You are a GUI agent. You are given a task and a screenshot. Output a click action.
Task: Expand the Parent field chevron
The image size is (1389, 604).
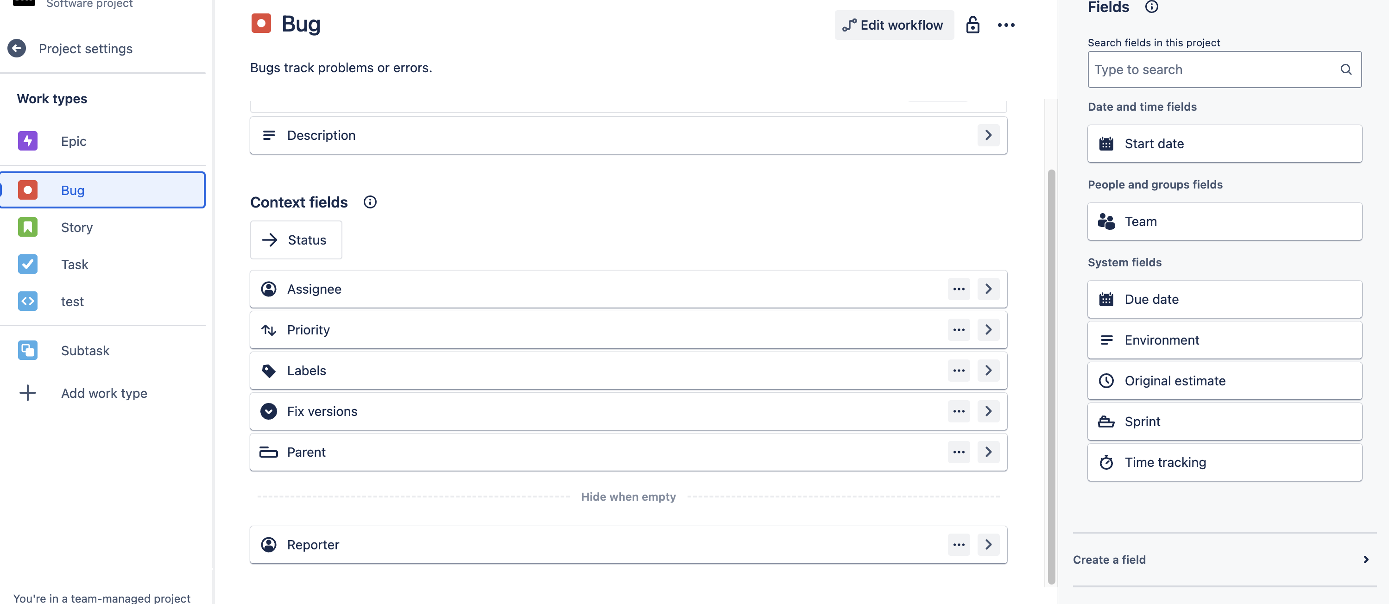(988, 452)
